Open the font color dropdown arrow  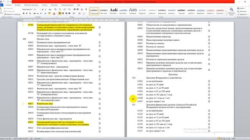(56, 14)
